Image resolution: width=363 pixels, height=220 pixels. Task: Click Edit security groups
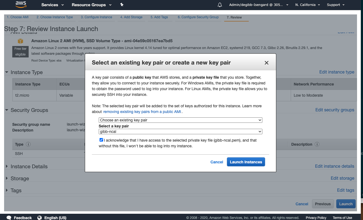coord(335,110)
